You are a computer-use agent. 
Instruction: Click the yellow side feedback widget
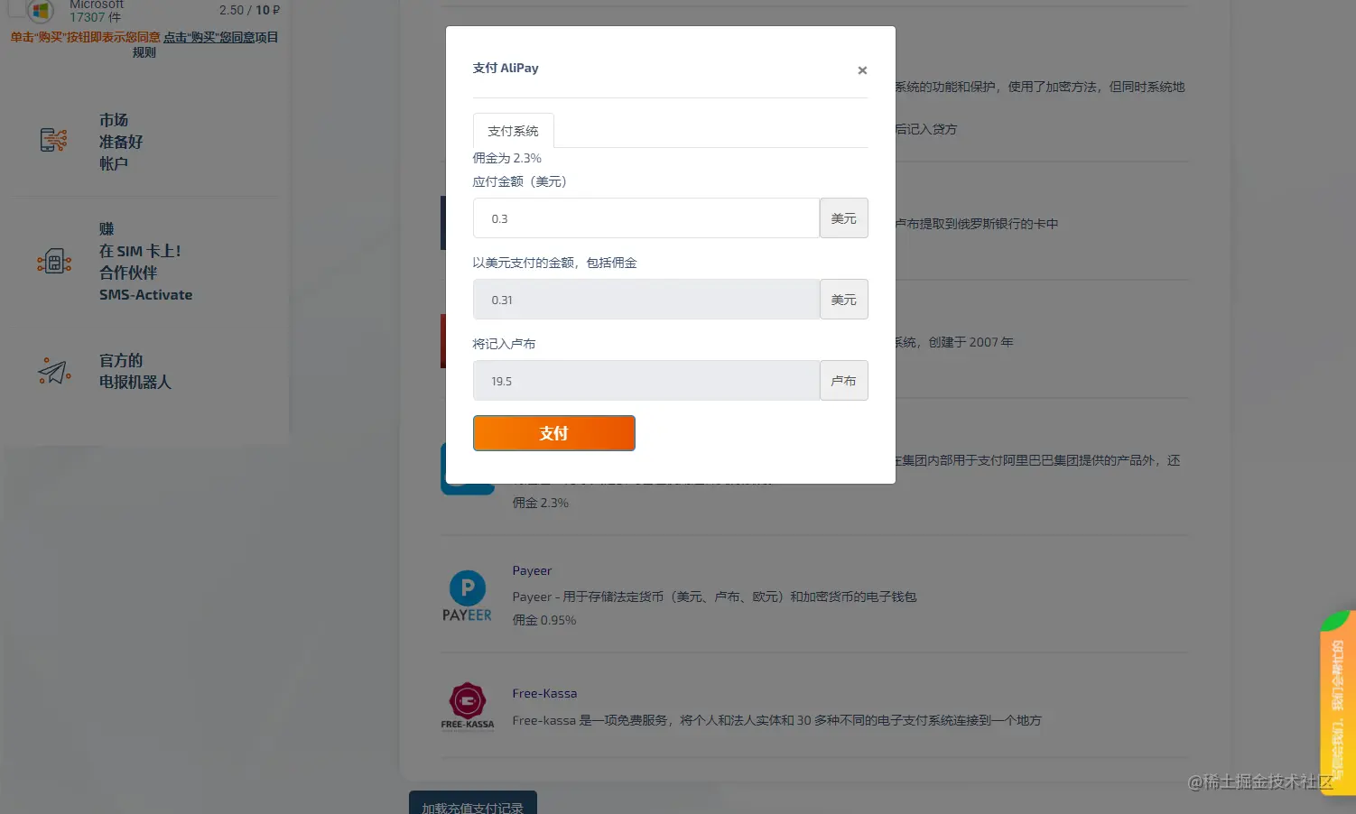[1338, 703]
